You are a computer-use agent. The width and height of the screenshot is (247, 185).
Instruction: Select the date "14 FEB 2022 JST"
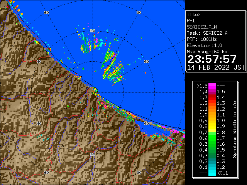(x=216, y=67)
